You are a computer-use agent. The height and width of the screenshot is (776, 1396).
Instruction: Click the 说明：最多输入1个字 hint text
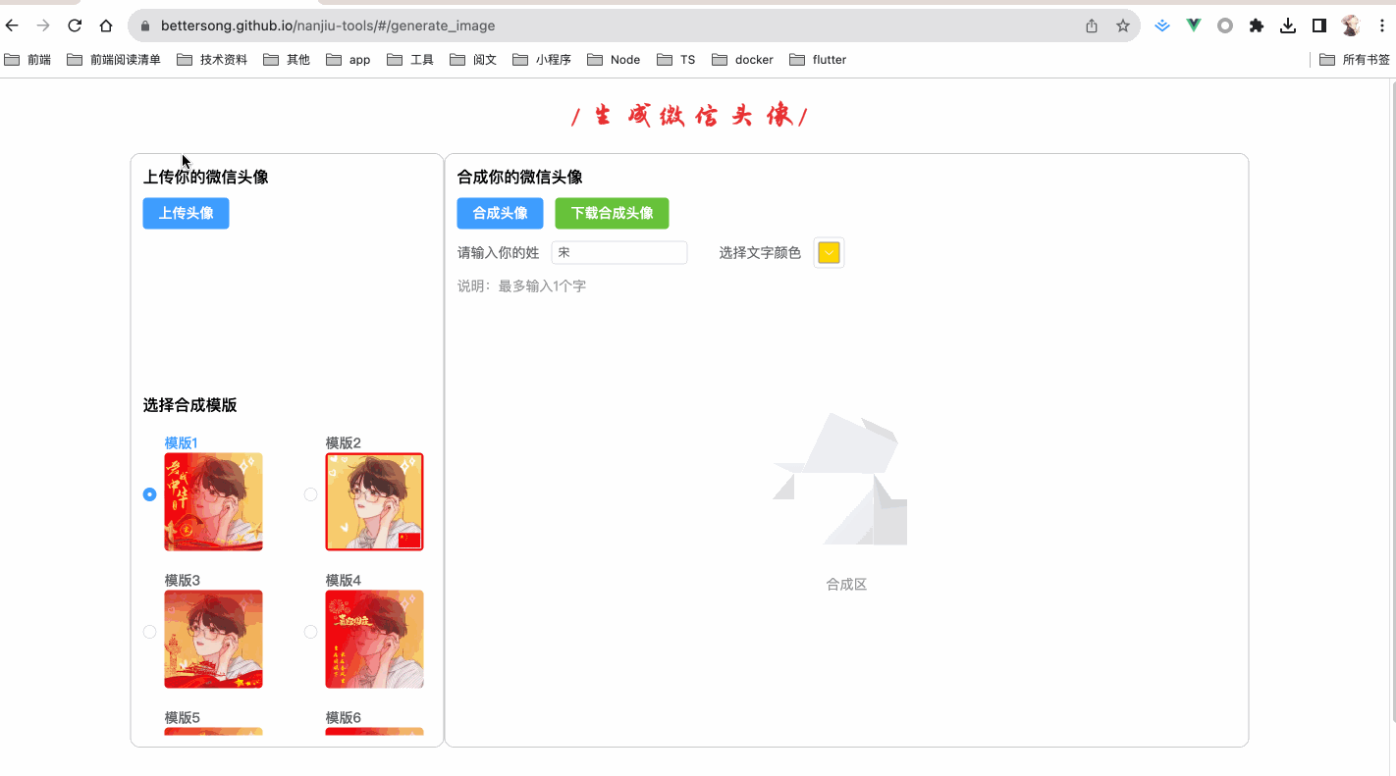point(521,286)
